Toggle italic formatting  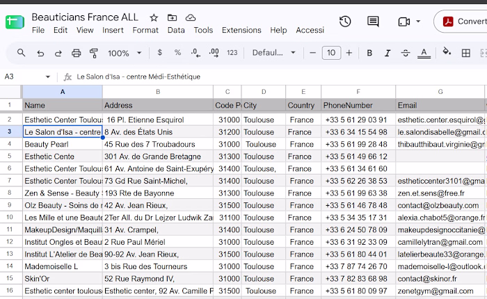pos(388,53)
